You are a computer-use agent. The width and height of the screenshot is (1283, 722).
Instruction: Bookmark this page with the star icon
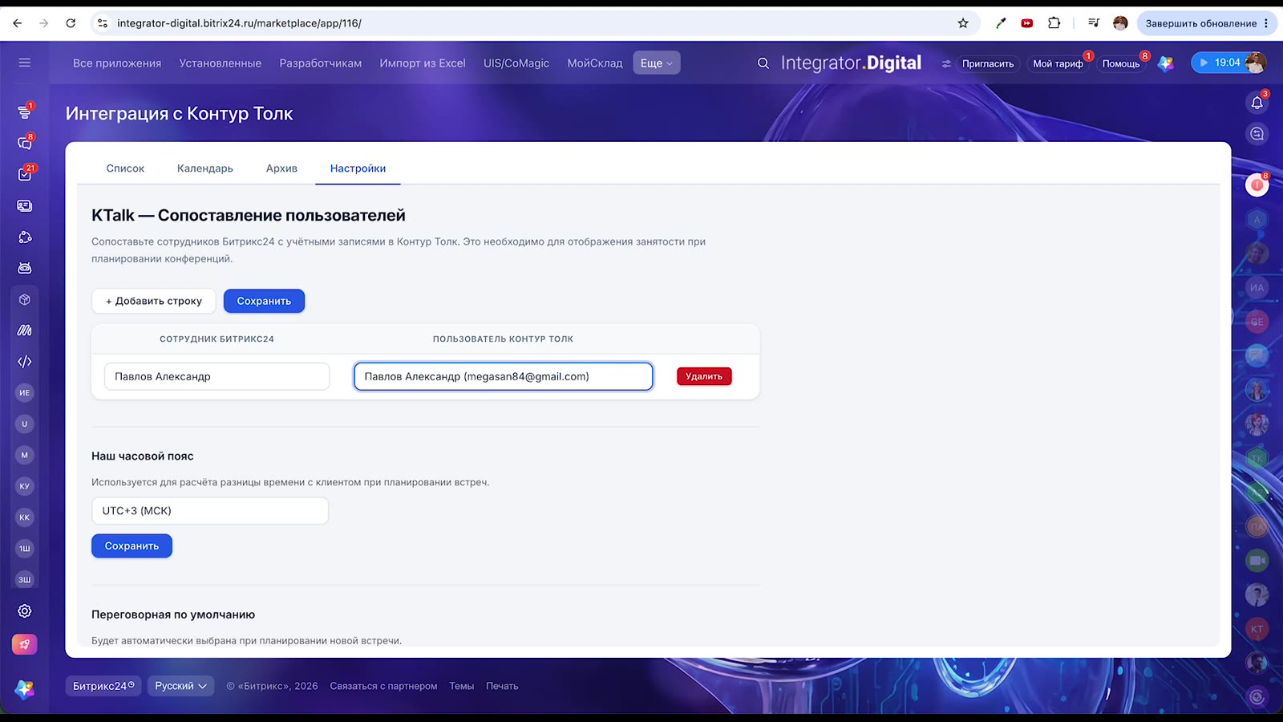click(x=963, y=23)
